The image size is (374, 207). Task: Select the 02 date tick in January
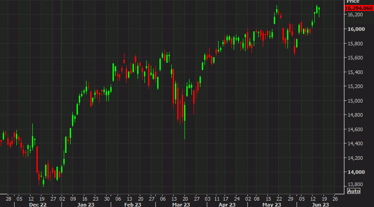(62, 199)
